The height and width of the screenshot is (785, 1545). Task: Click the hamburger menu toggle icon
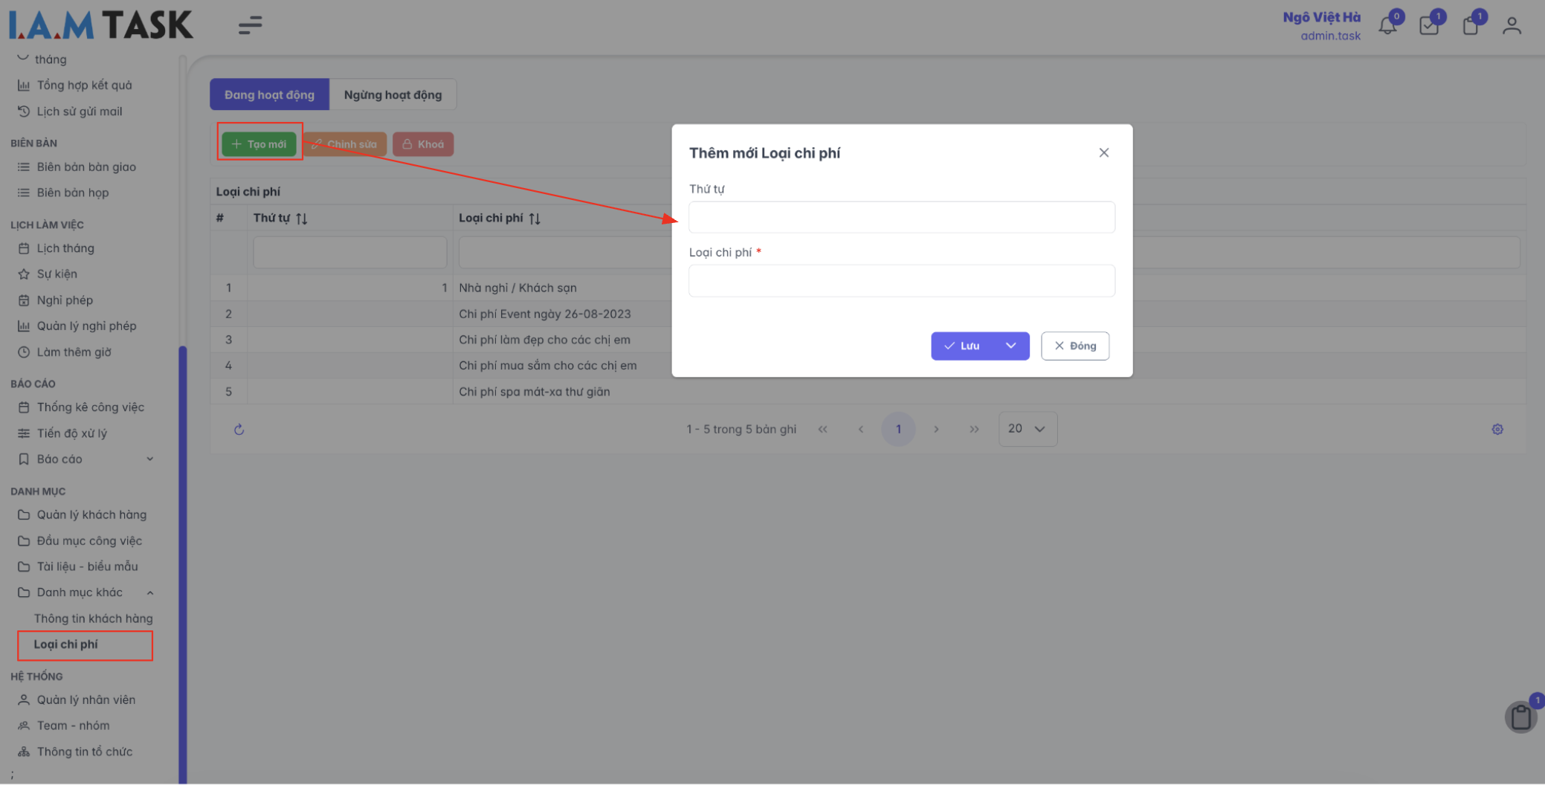click(250, 25)
